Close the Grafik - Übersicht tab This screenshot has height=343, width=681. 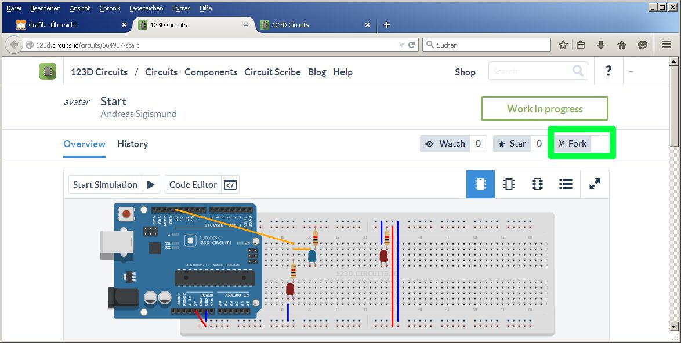[124, 25]
